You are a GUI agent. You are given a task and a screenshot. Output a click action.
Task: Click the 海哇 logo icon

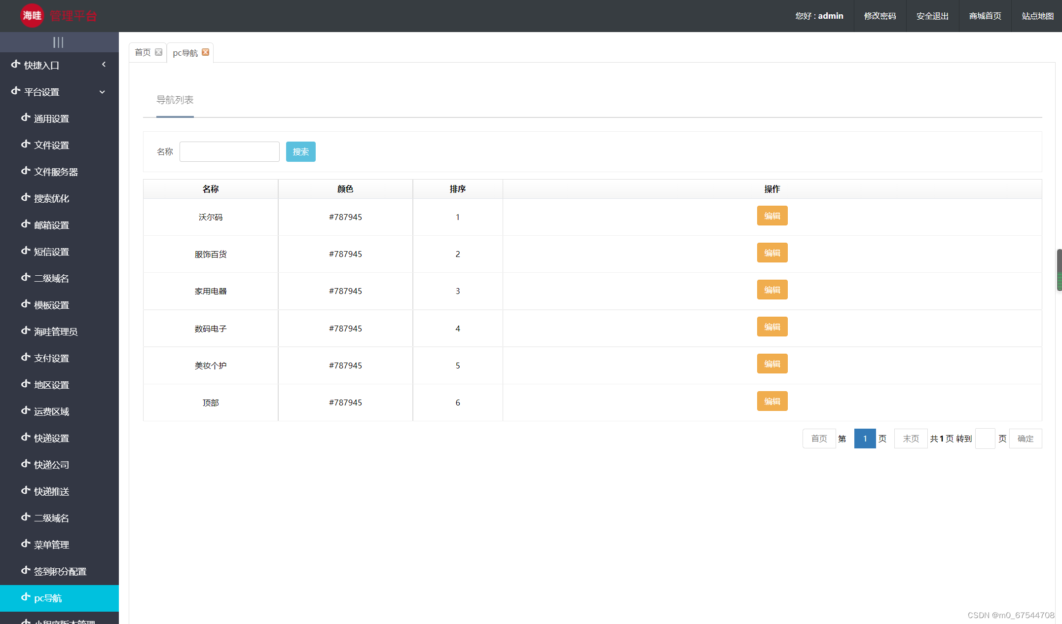coord(32,16)
